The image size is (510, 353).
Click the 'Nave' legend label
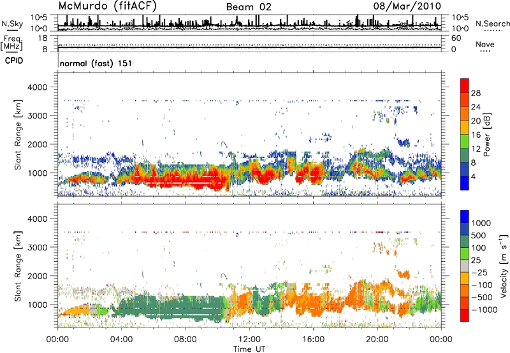(485, 44)
